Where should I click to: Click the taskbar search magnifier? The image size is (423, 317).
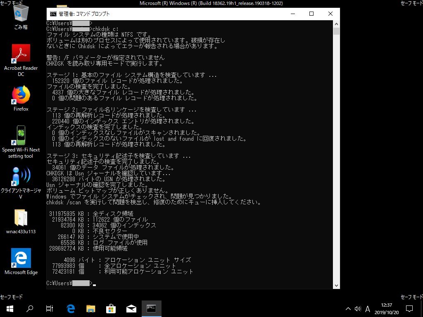tap(30, 308)
